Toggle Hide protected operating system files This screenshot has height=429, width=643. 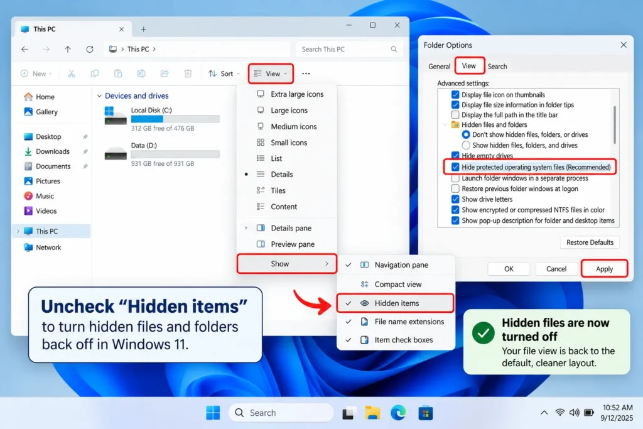click(x=455, y=167)
